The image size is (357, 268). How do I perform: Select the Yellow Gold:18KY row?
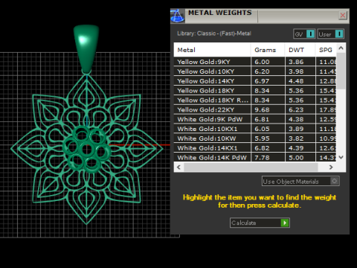click(x=255, y=91)
